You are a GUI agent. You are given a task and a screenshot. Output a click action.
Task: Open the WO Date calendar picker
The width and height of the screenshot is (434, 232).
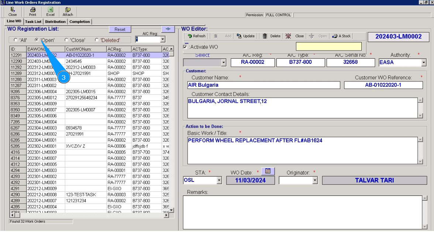pyautogui.click(x=268, y=171)
